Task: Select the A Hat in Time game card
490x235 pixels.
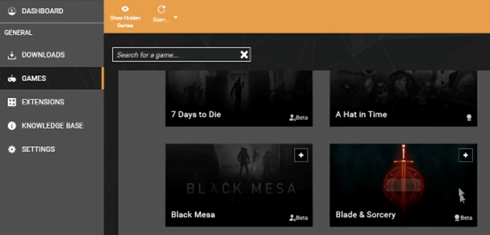Action: (403, 99)
